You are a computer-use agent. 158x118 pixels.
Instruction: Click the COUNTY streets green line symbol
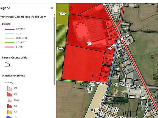pos(10,43)
